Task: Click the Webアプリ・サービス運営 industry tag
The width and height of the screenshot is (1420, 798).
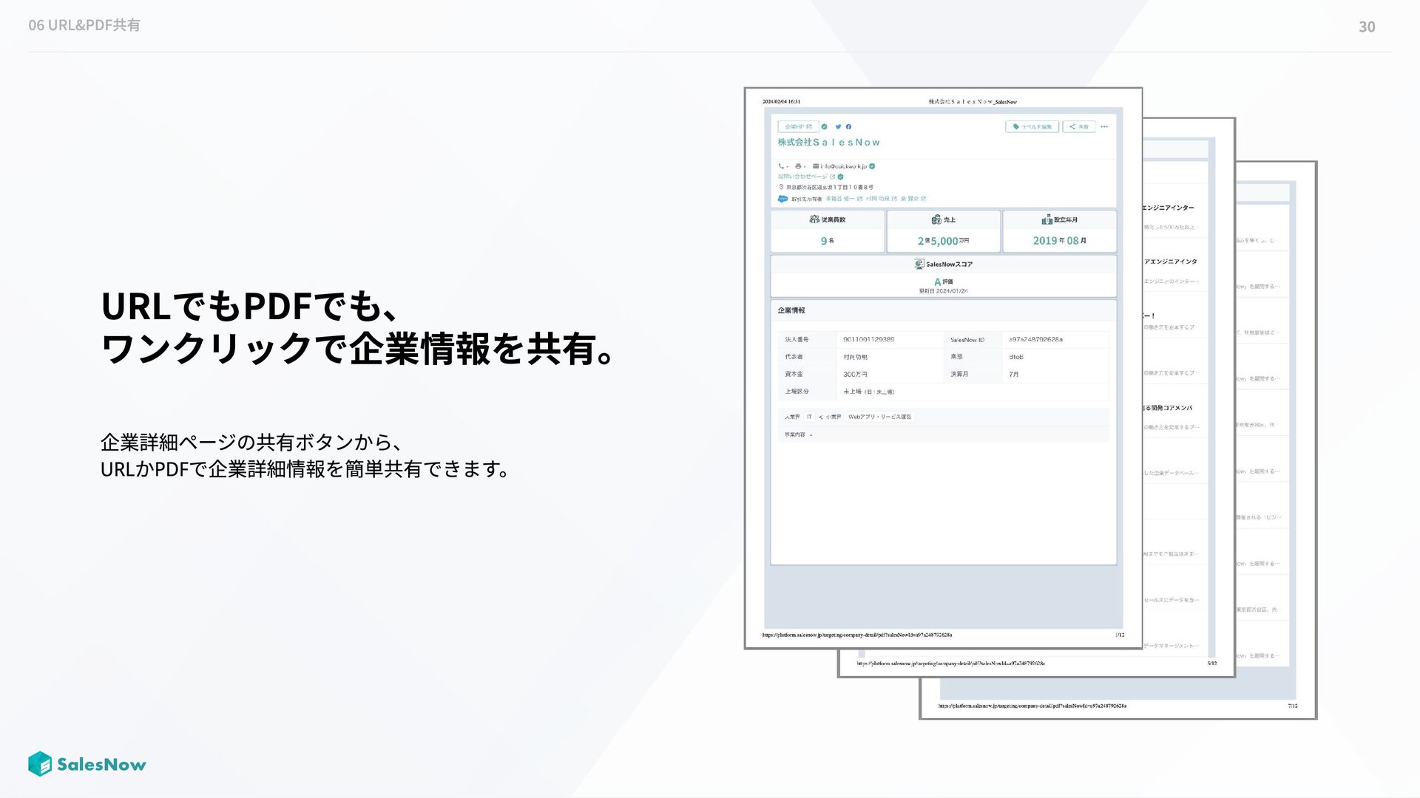Action: (879, 417)
